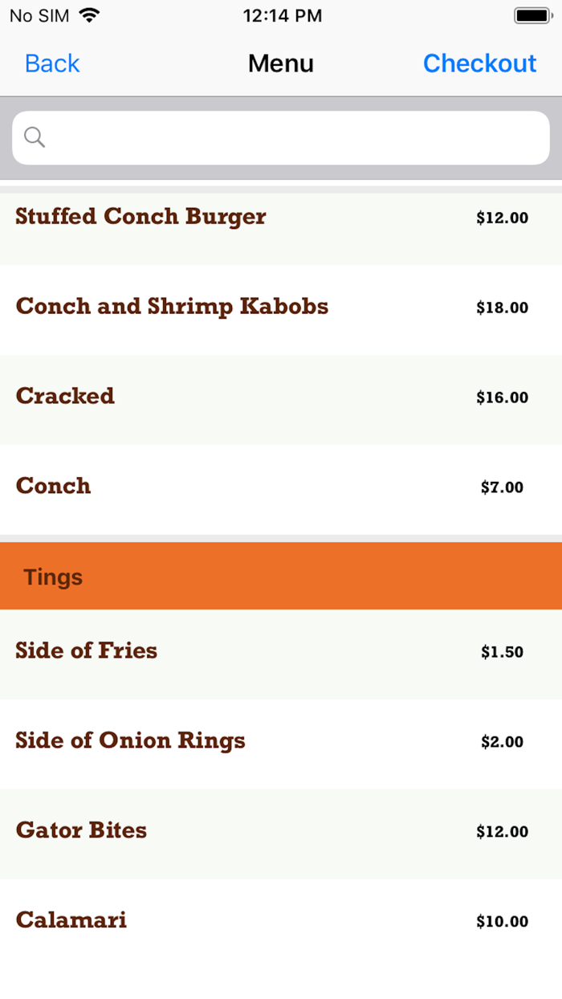Viewport: 562px width, 999px height.
Task: Click the battery indicator icon
Action: coord(532,14)
